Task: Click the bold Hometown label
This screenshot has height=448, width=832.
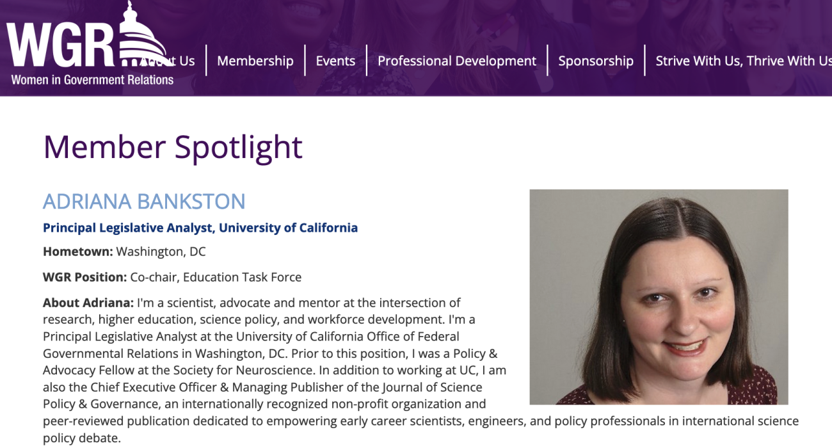Action: [77, 252]
